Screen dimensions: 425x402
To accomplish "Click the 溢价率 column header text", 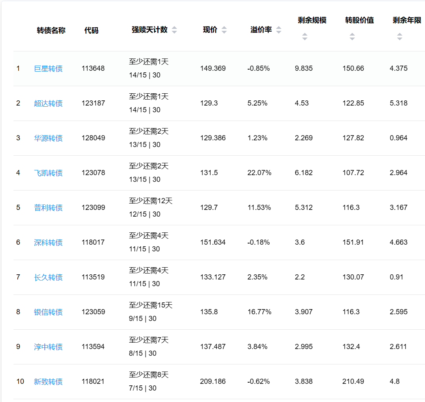I will (x=261, y=30).
